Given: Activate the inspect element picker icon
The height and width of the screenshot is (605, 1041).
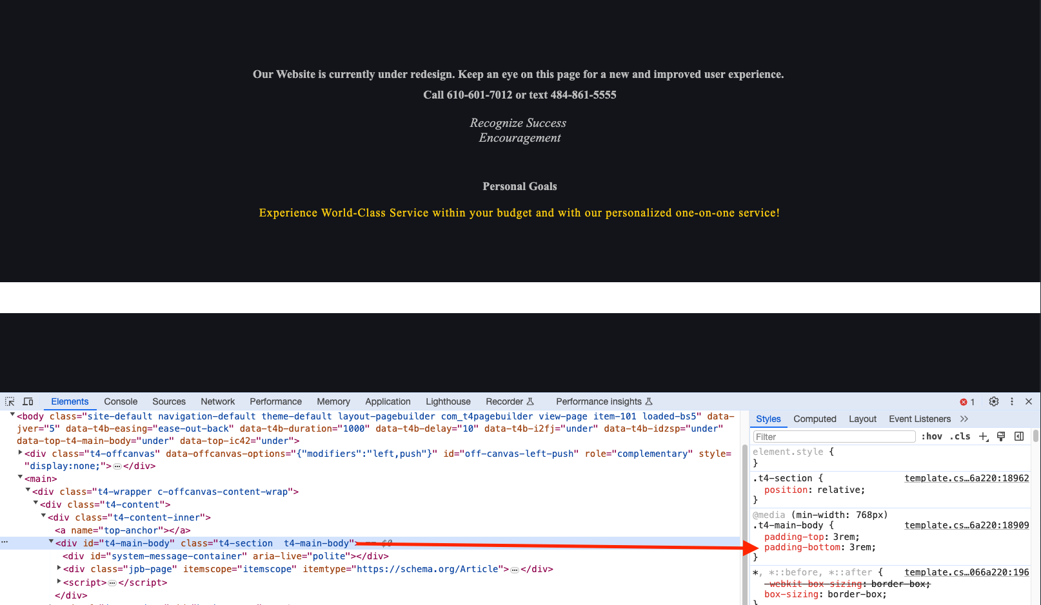Looking at the screenshot, I should pyautogui.click(x=10, y=401).
